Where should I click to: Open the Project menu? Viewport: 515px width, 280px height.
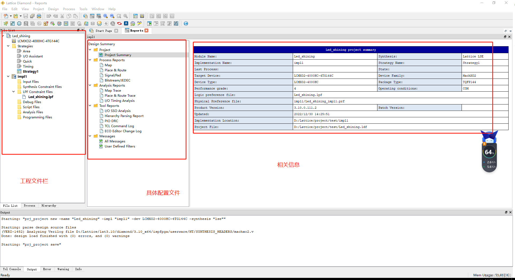click(x=38, y=9)
